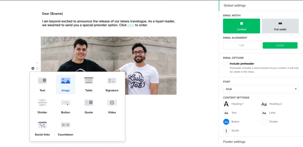Viewport: 303px width, 147px height.
Task: Click the plus add-block icon
Action: [33, 68]
